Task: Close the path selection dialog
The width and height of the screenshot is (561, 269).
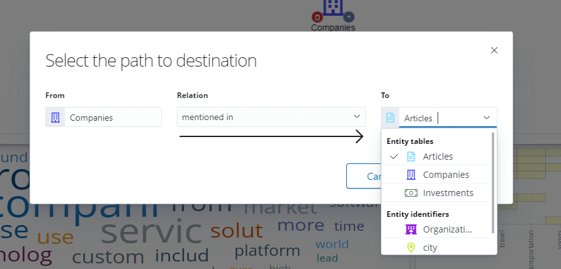Action: tap(494, 50)
